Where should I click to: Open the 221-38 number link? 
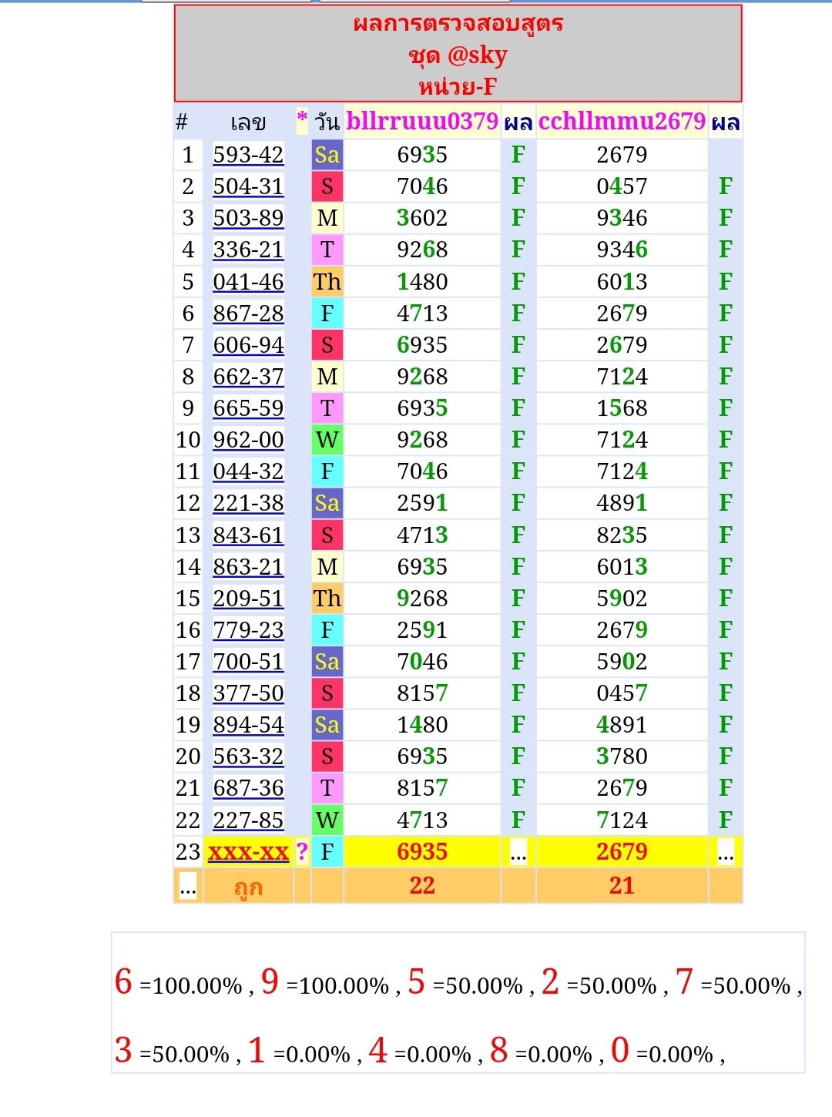tap(248, 503)
